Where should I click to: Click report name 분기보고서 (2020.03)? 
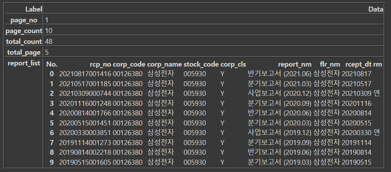(x=280, y=123)
